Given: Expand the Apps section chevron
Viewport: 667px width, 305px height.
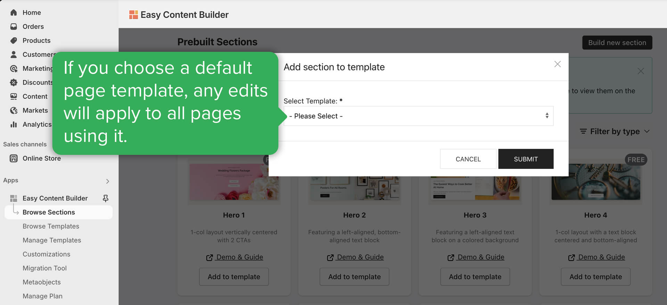Looking at the screenshot, I should click(108, 181).
